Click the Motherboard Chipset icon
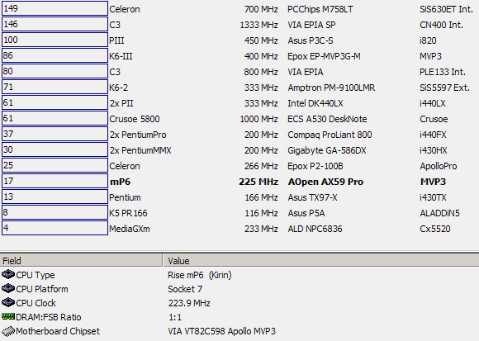The width and height of the screenshot is (479, 341). click(8, 331)
